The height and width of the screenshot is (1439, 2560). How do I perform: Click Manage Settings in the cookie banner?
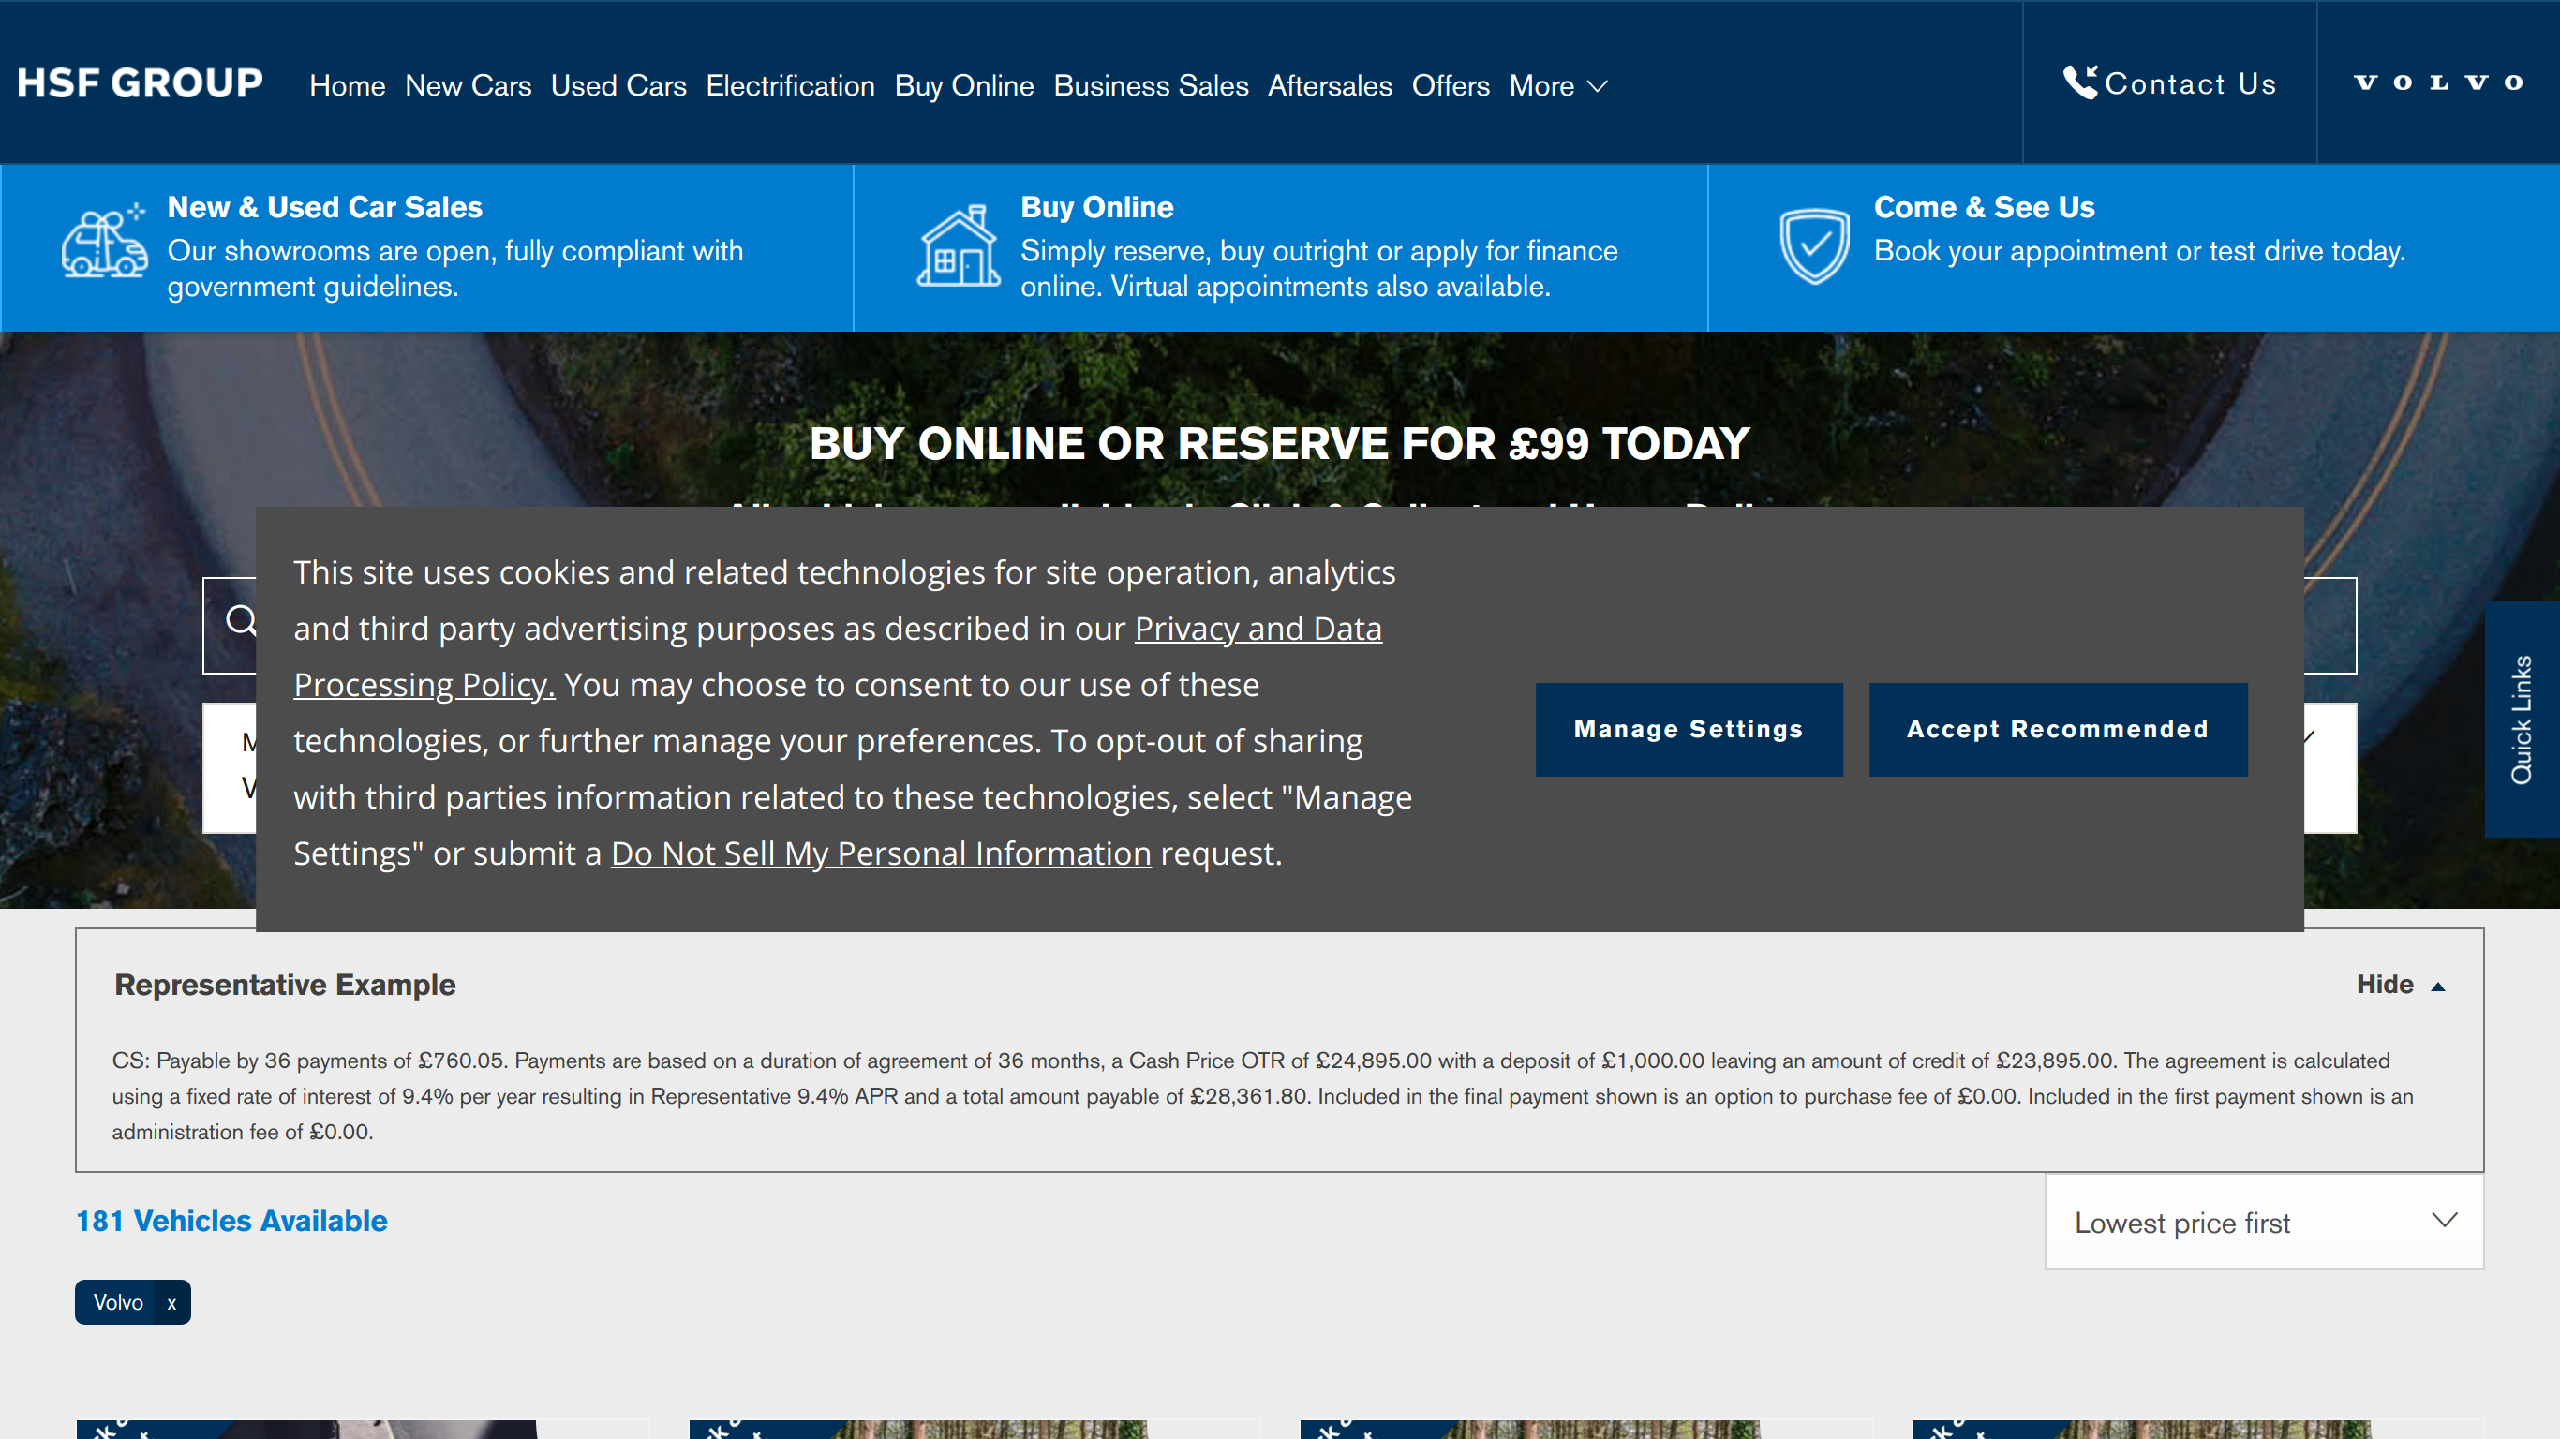(x=1689, y=730)
